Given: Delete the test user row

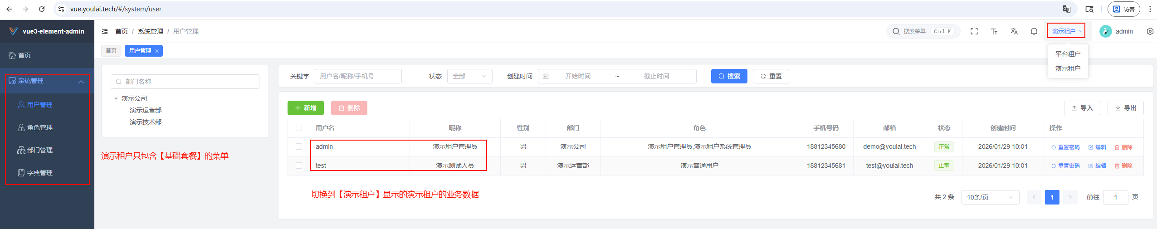Looking at the screenshot, I should pos(1123,166).
